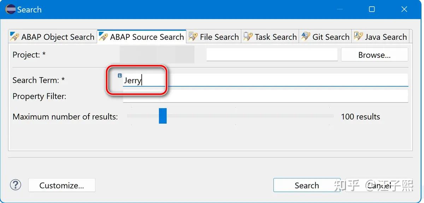Click the Search button
Viewport: 424px width, 203px height.
point(307,185)
